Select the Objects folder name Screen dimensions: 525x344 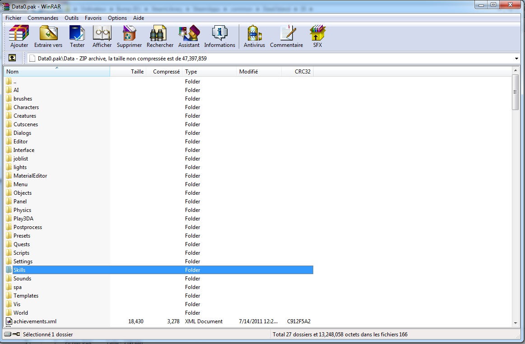pyautogui.click(x=23, y=193)
